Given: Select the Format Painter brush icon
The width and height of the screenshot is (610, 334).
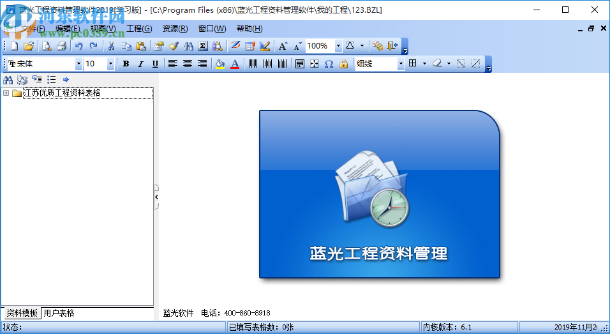Looking at the screenshot, I should (x=174, y=46).
